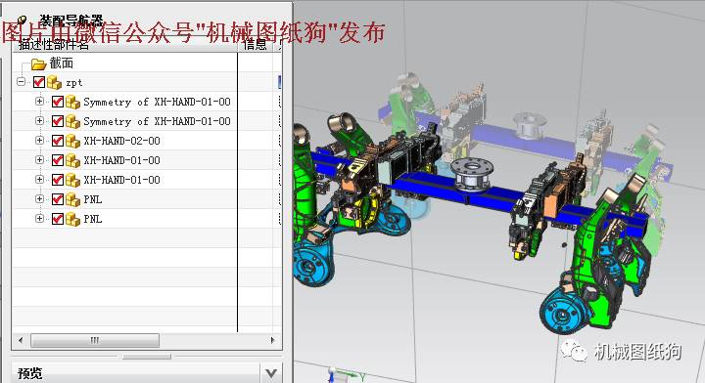The width and height of the screenshot is (705, 383).
Task: Click the XH-HAND-02-00 assembly icon
Action: [72, 141]
